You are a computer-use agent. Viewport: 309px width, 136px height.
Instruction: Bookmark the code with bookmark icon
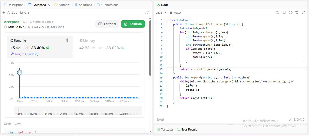284,12
